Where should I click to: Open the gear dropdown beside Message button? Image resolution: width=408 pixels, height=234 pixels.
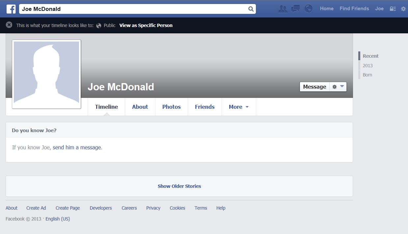338,87
